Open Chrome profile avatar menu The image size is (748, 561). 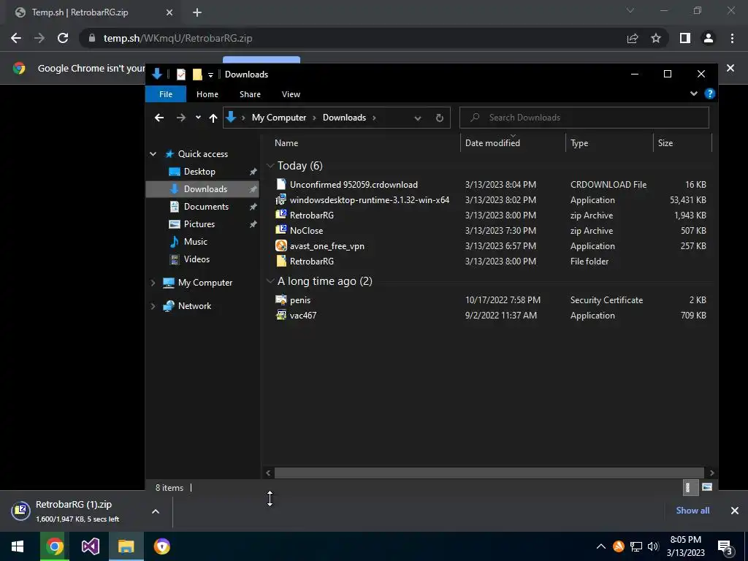click(709, 38)
